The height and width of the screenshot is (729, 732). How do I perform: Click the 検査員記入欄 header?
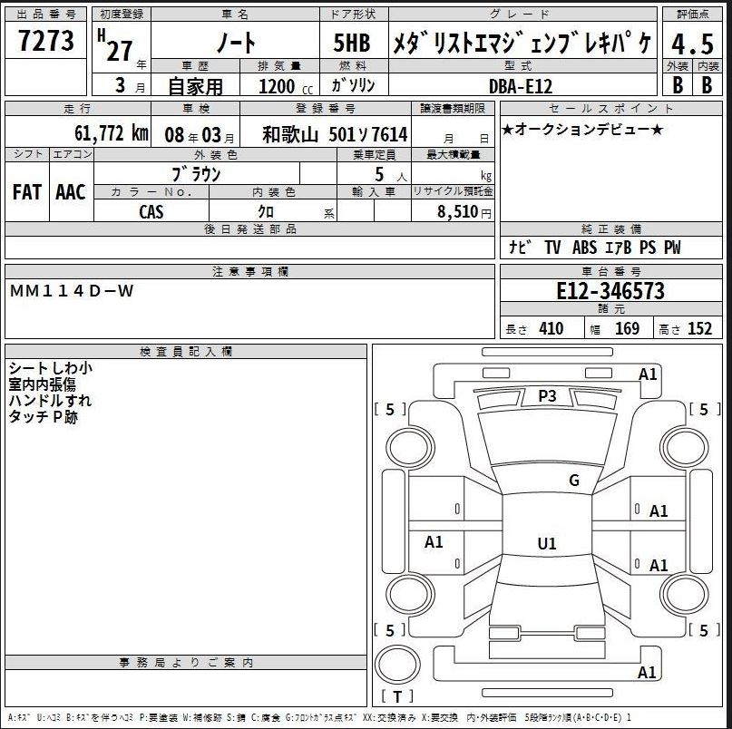coord(186,352)
